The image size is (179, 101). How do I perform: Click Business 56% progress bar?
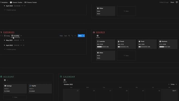pyautogui.click(x=163, y=47)
